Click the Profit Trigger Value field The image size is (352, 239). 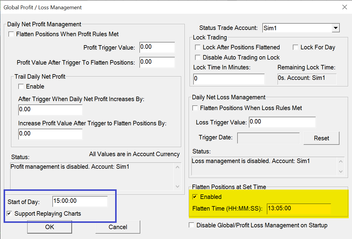[x=157, y=47]
